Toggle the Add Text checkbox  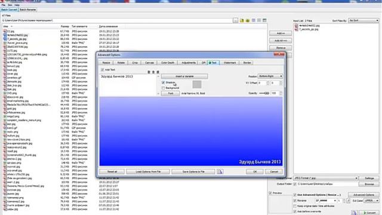(x=102, y=70)
